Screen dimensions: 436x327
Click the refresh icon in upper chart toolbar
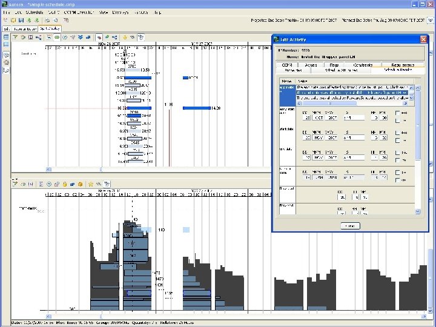tap(23, 38)
